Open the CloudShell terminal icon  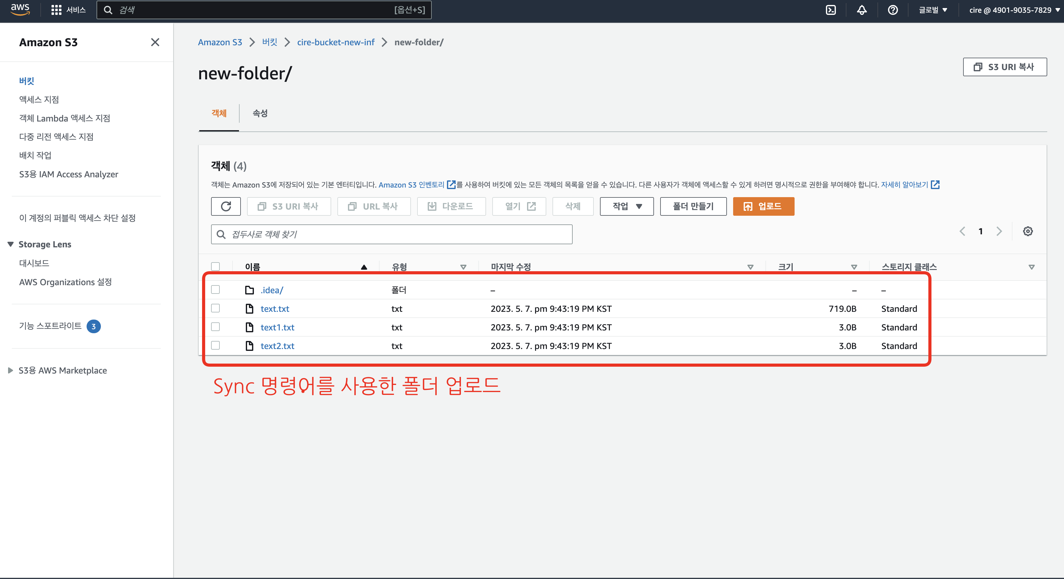coord(831,10)
